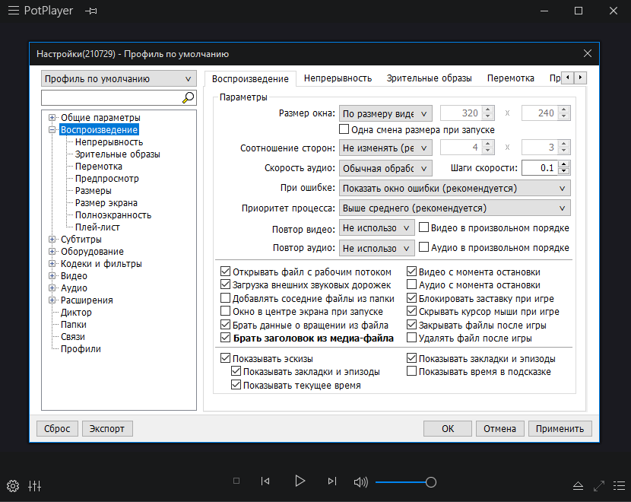Open the Размер окна dropdown

pos(385,113)
